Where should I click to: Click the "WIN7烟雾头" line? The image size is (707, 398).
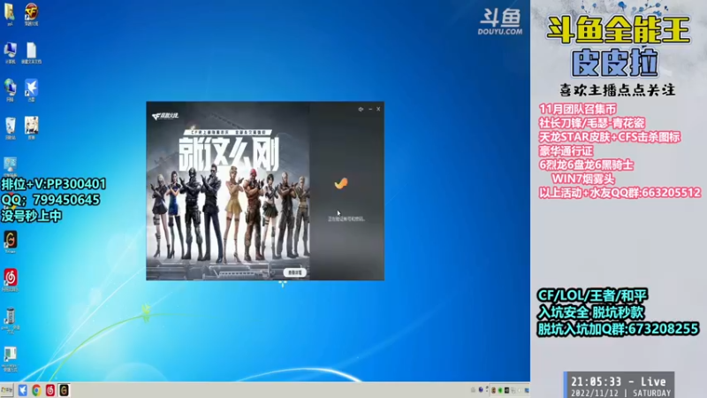coord(583,180)
